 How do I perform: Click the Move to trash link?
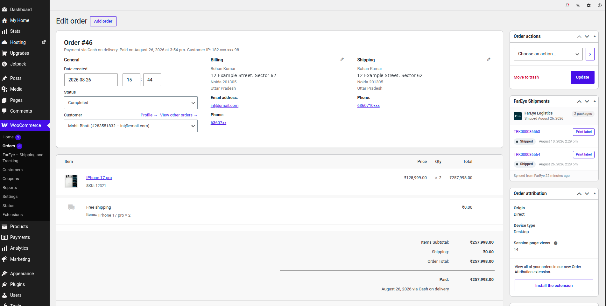coord(526,77)
